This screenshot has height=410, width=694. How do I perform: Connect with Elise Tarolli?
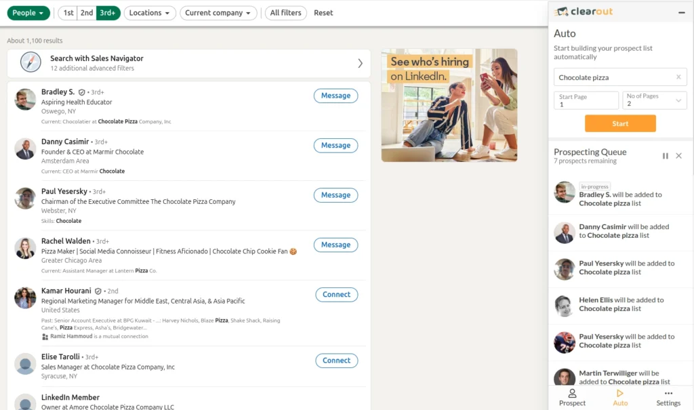[x=336, y=361]
